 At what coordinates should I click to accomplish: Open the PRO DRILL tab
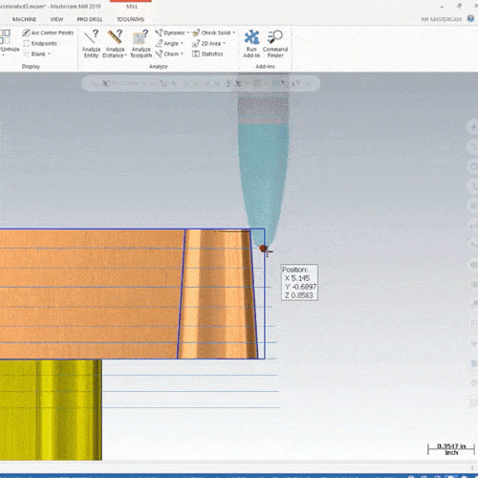pos(90,19)
